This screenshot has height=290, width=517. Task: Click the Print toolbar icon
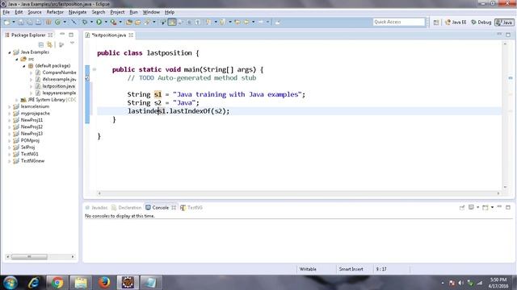(39, 22)
